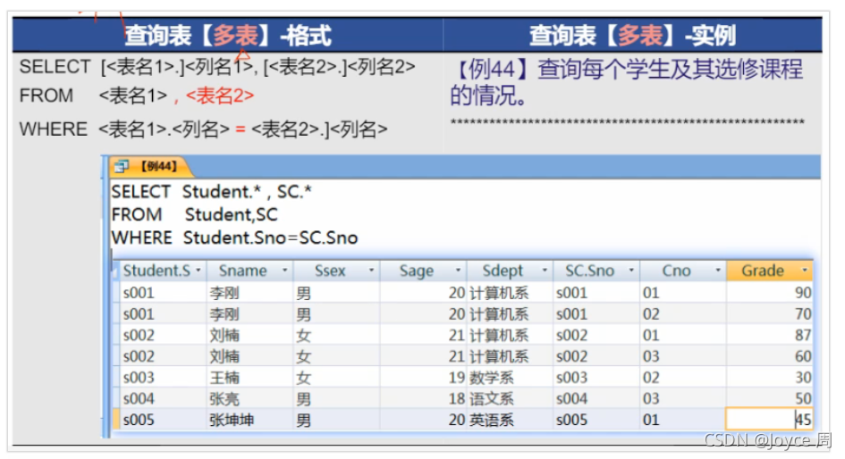
Task: Click the heading 查询表【多表】-实例
Action: tap(633, 36)
